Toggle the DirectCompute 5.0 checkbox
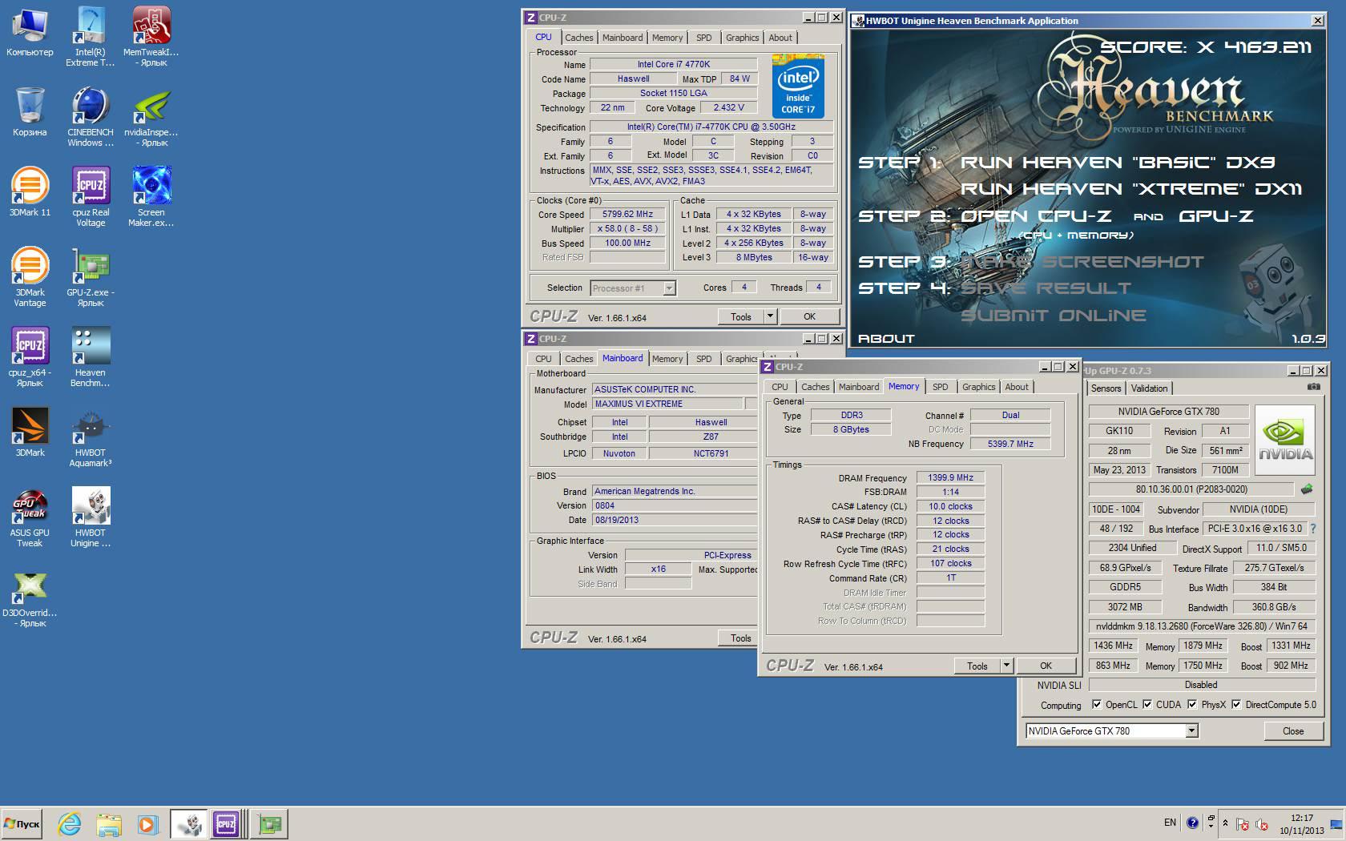Screen dimensions: 1346x841 (1236, 705)
